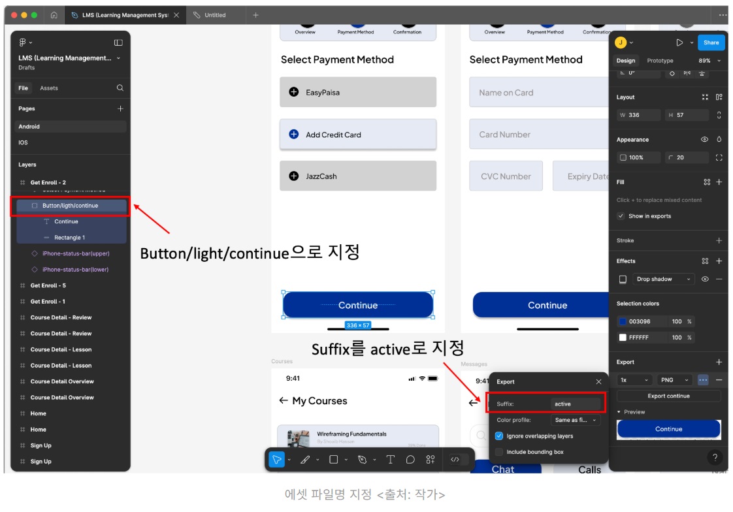Toggle layer visibility eye in Appearance
The height and width of the screenshot is (512, 733).
(704, 139)
